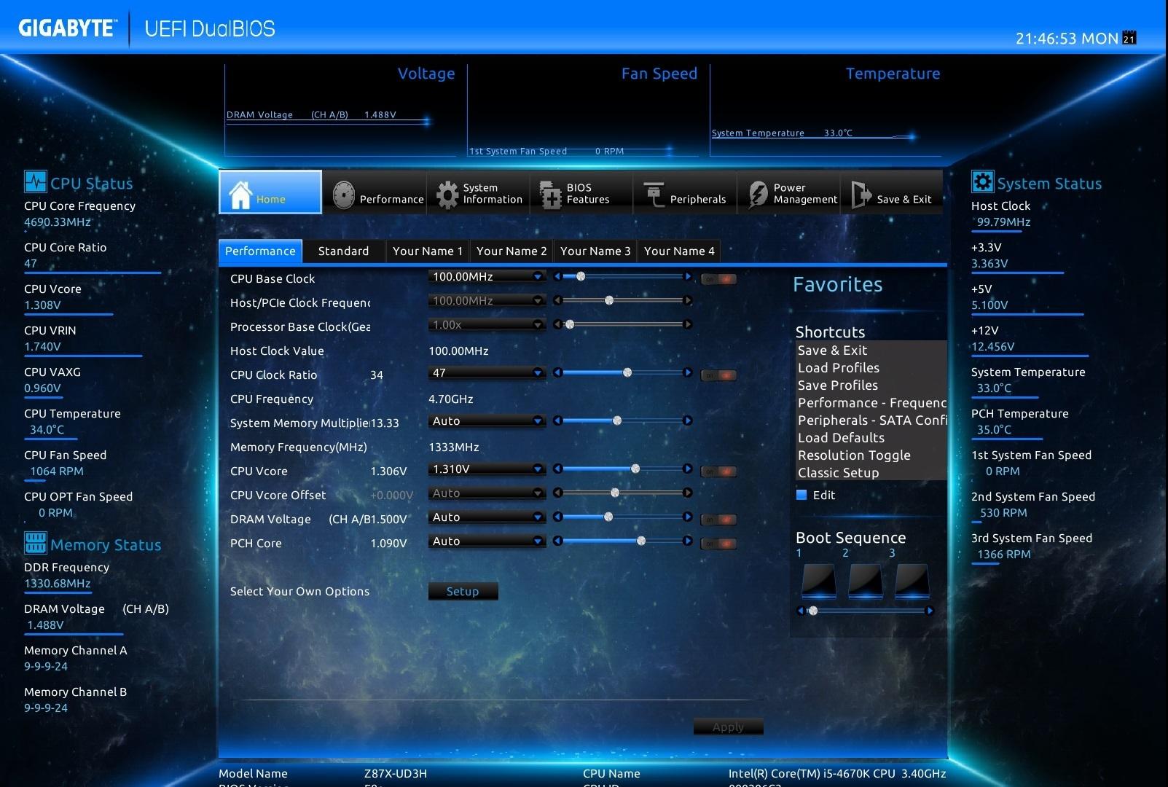The height and width of the screenshot is (787, 1168).
Task: Select boot sequence device 3 thumbnail
Action: [x=912, y=582]
